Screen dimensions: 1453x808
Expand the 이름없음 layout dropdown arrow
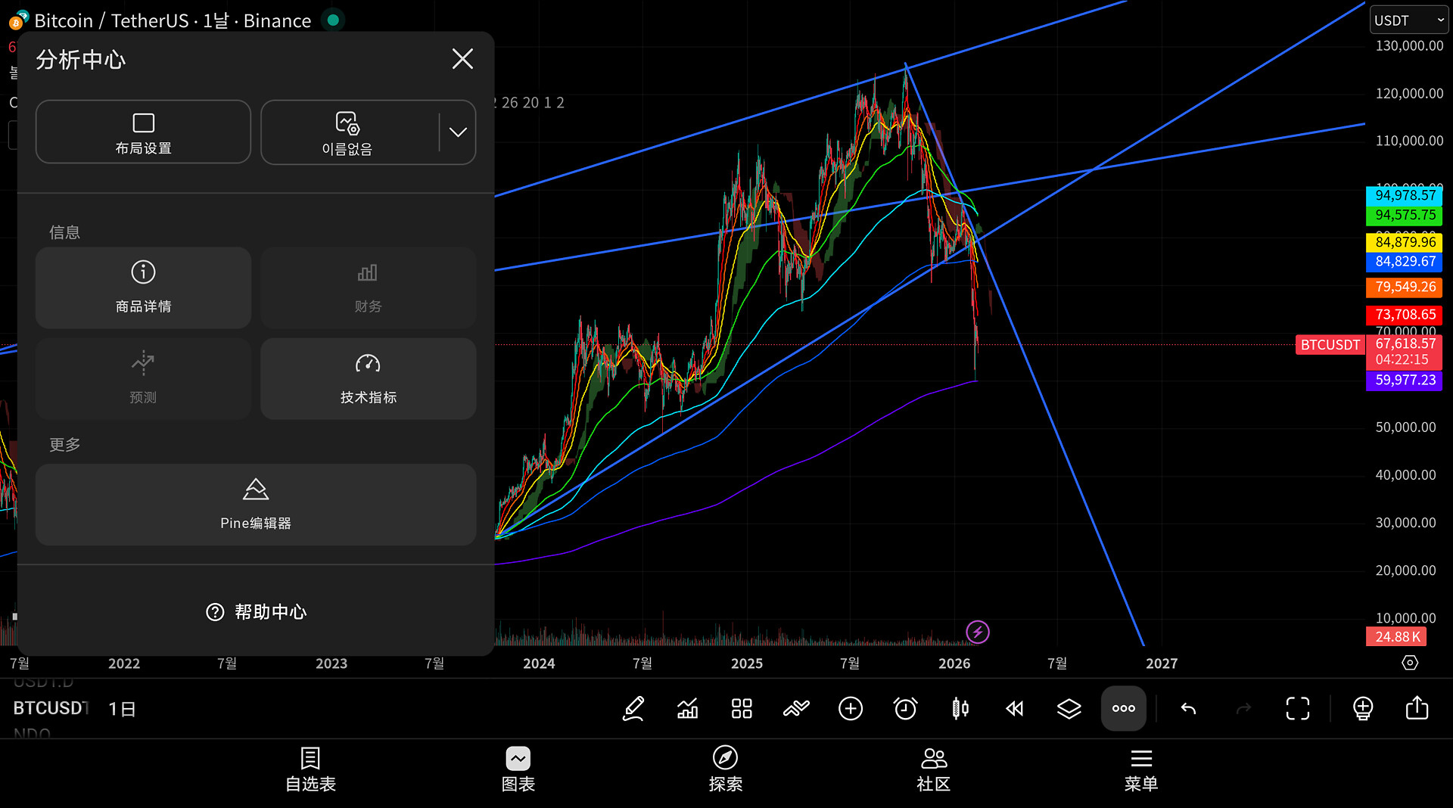458,132
